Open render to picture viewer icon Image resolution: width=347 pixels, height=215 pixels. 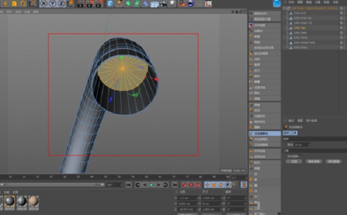pyautogui.click(x=90, y=3)
